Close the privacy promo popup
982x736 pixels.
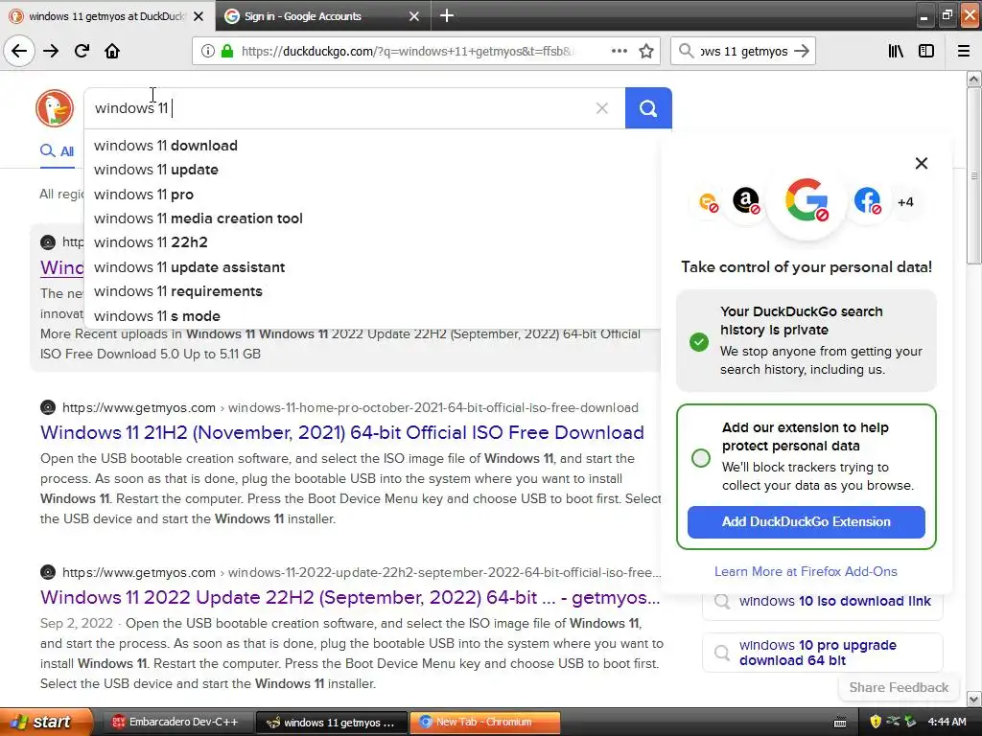tap(922, 163)
